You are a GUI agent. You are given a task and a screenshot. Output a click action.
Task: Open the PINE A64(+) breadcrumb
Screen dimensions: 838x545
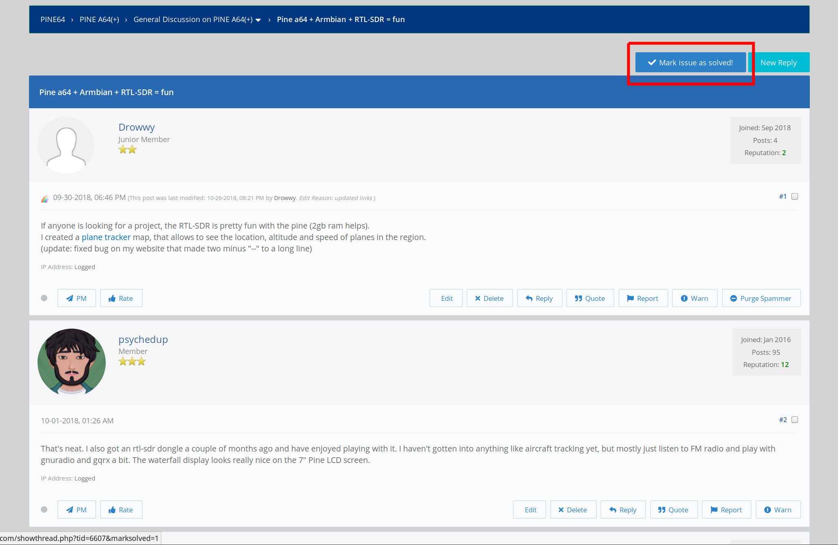coord(99,20)
